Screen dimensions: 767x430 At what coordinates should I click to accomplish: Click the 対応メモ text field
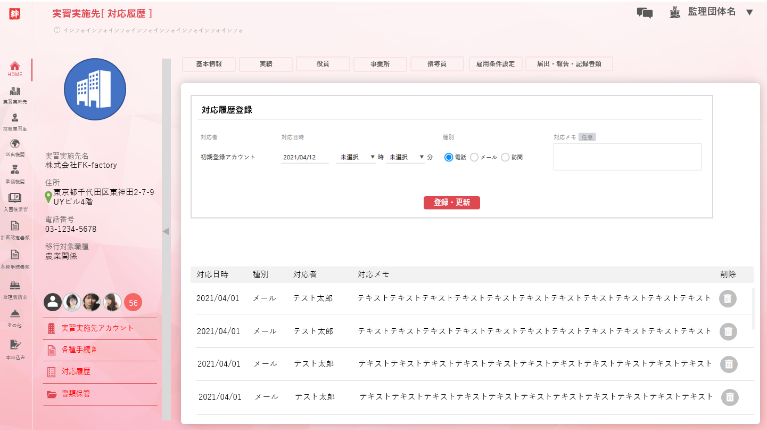[x=627, y=157]
